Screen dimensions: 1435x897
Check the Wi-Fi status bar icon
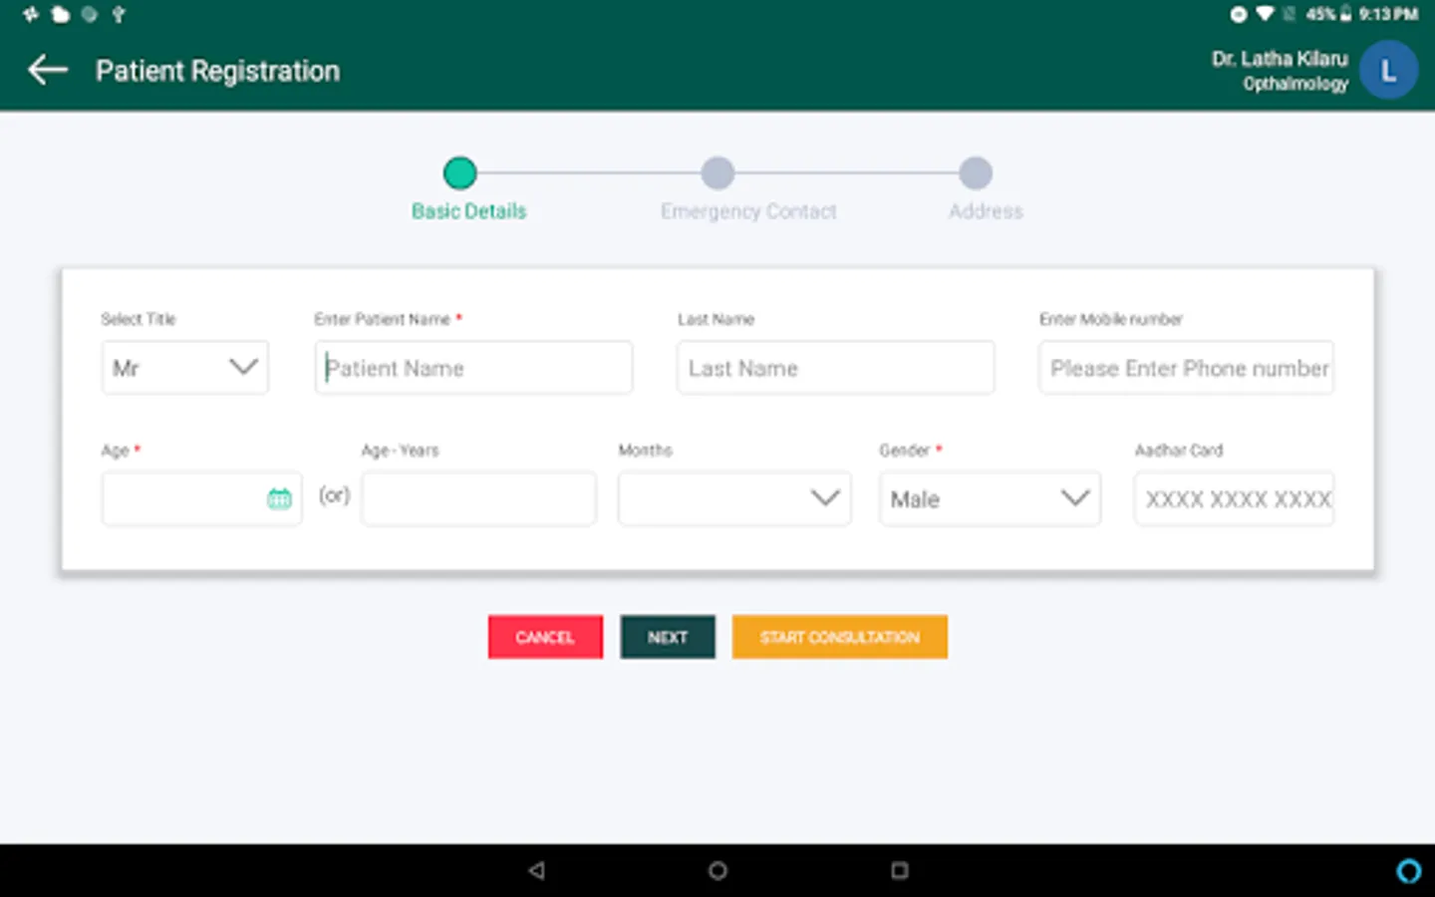pos(1265,14)
